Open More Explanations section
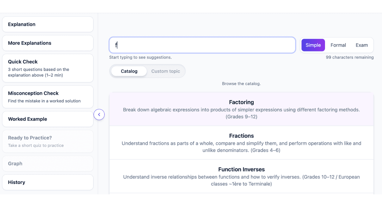This screenshot has width=382, height=214. coord(48,43)
